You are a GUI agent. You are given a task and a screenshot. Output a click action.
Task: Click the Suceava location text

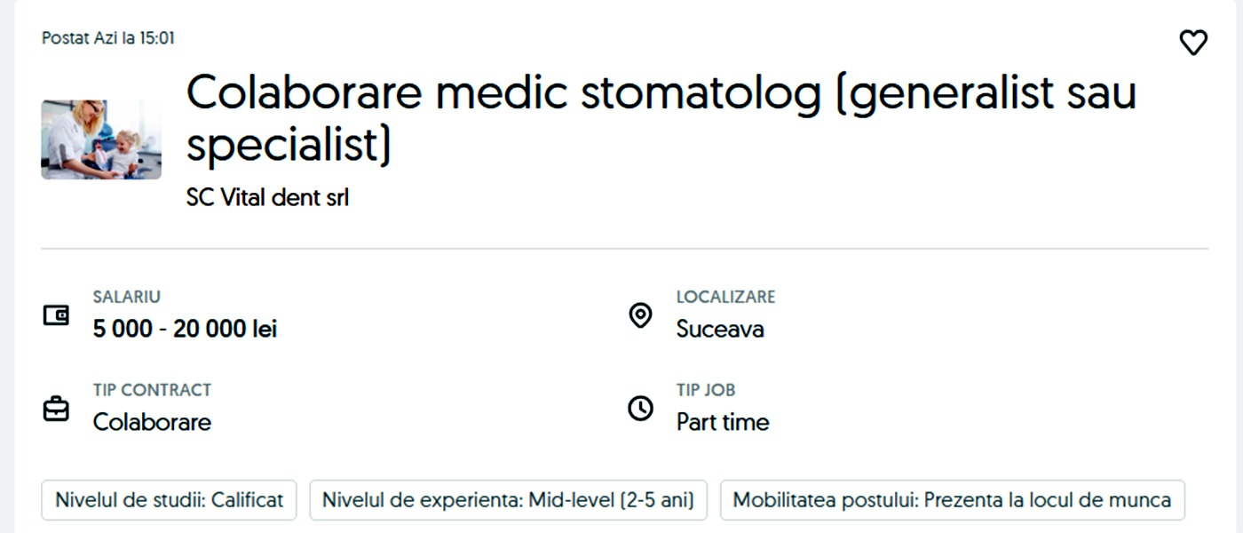tap(720, 330)
